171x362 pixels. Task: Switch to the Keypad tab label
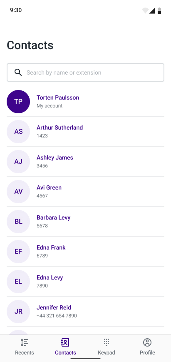(106, 353)
